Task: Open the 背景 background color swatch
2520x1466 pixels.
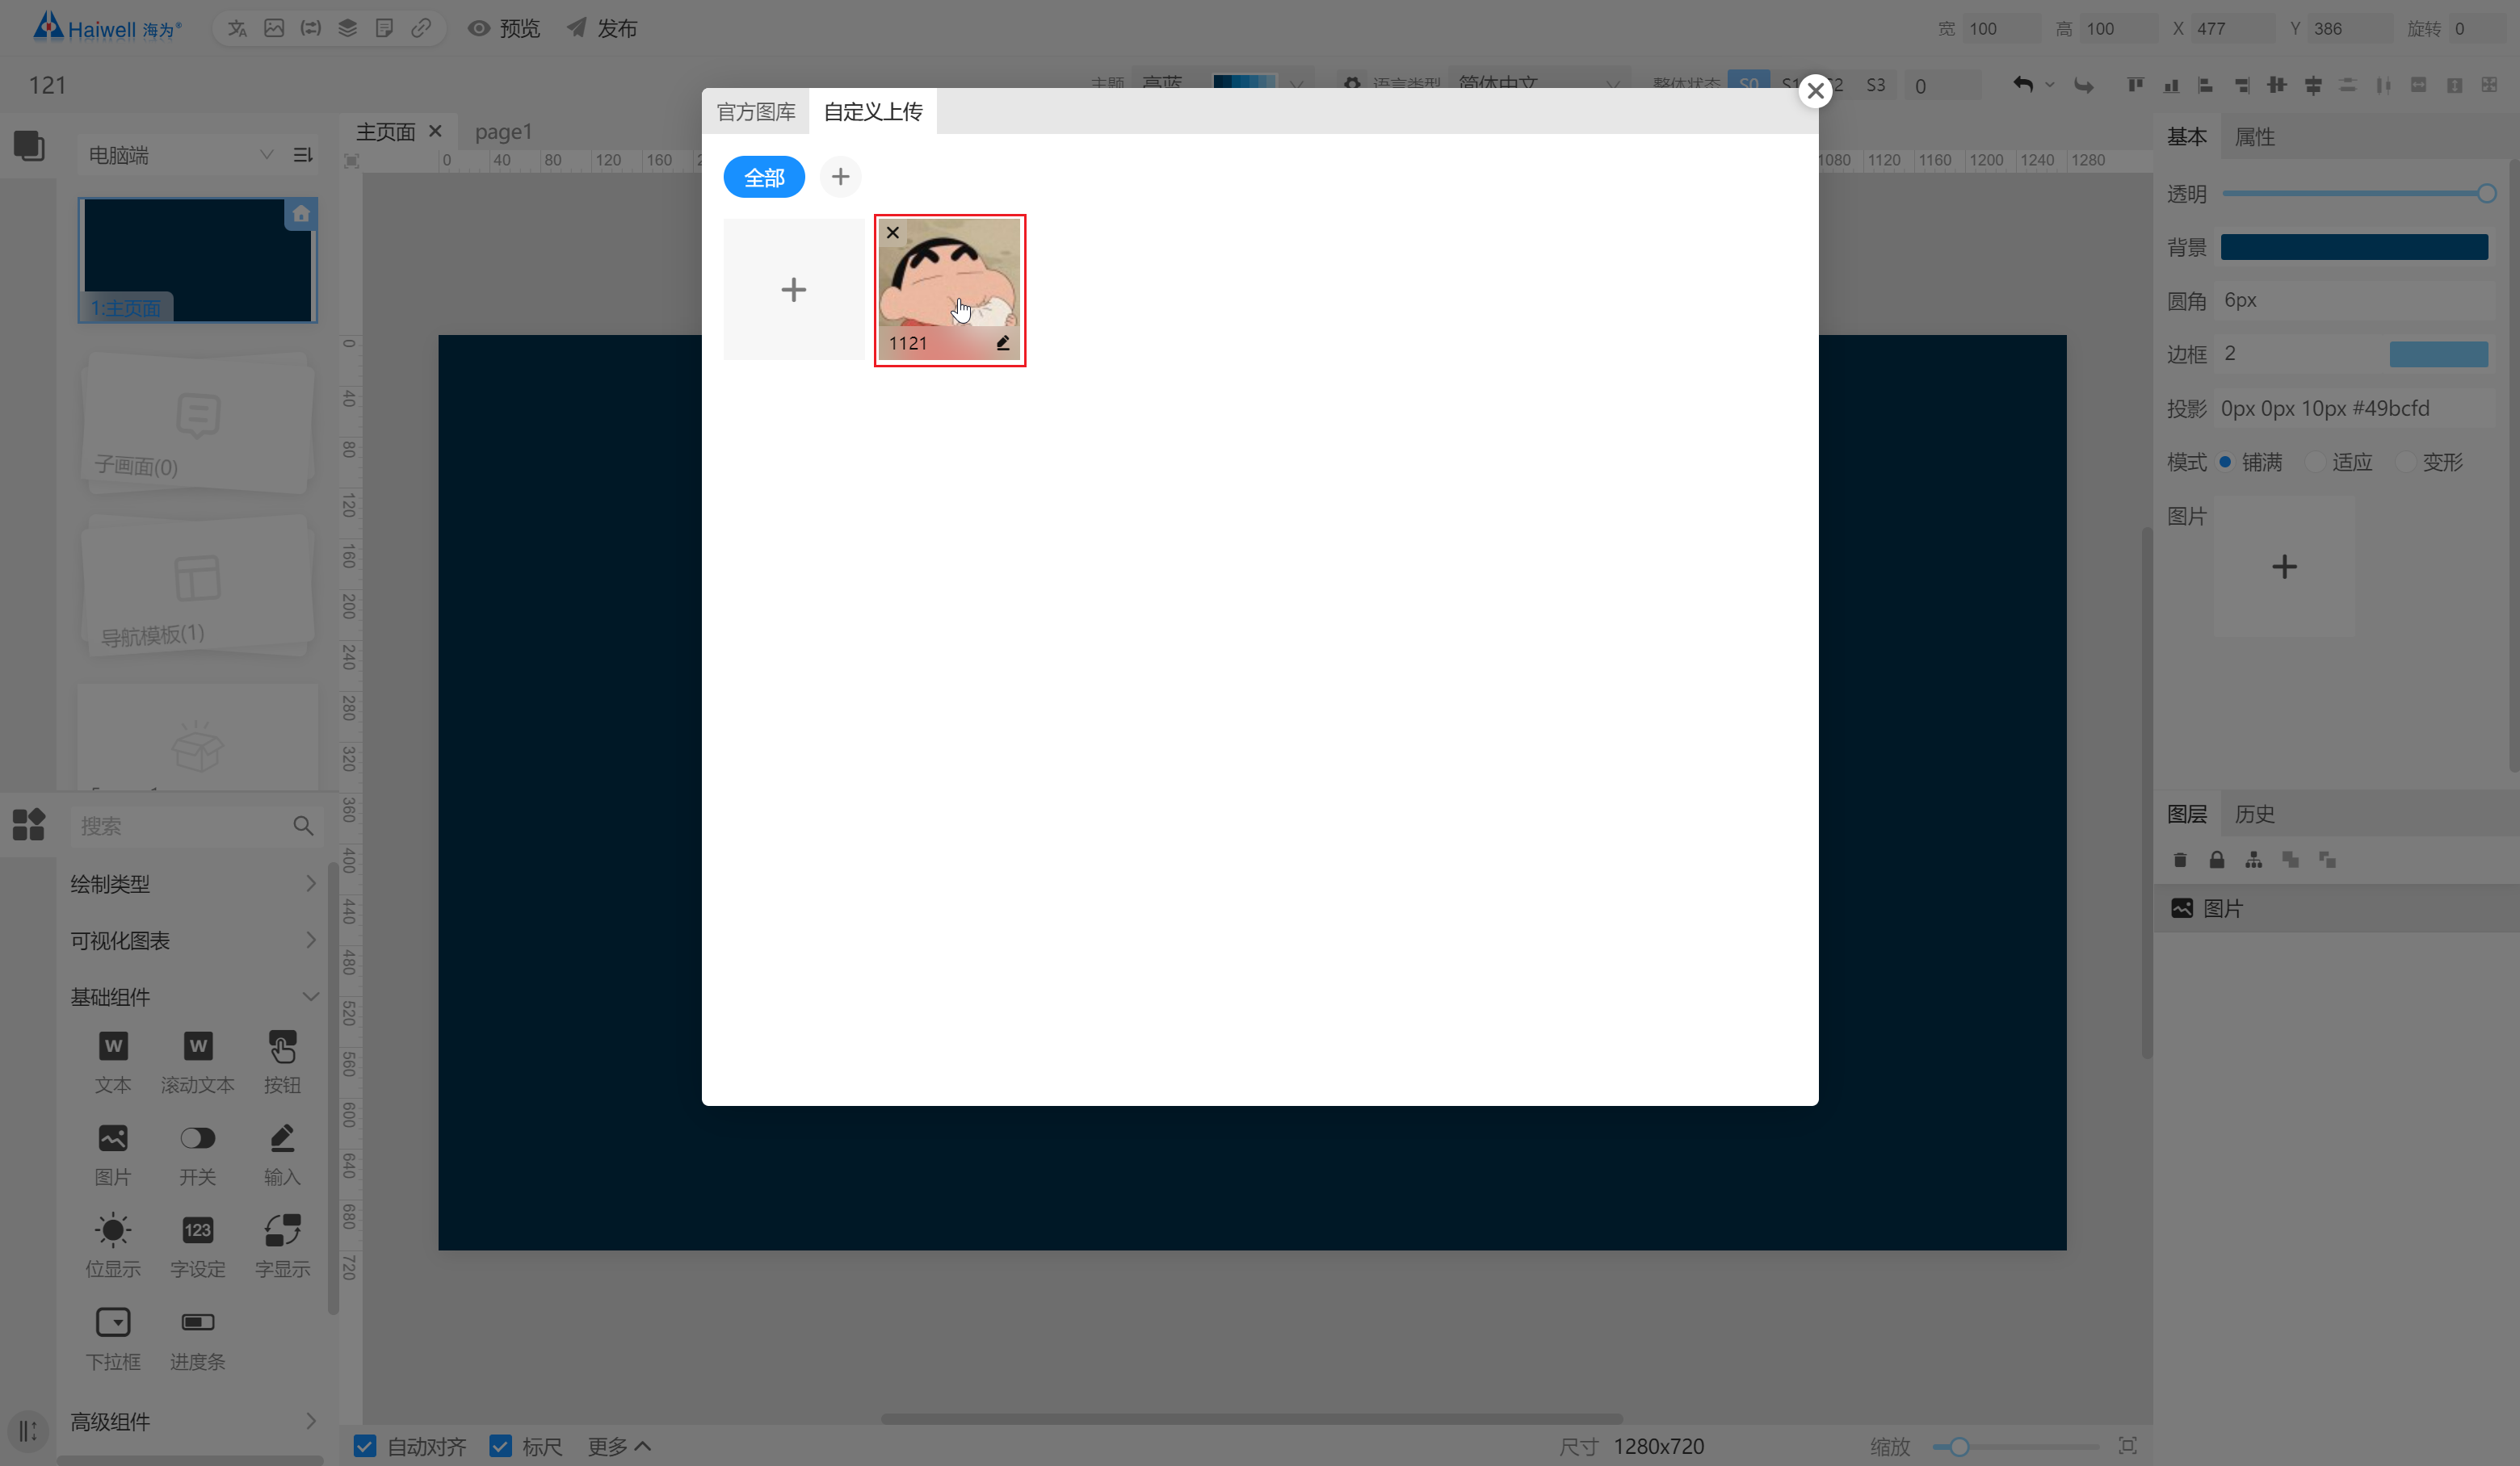Action: click(x=2354, y=247)
